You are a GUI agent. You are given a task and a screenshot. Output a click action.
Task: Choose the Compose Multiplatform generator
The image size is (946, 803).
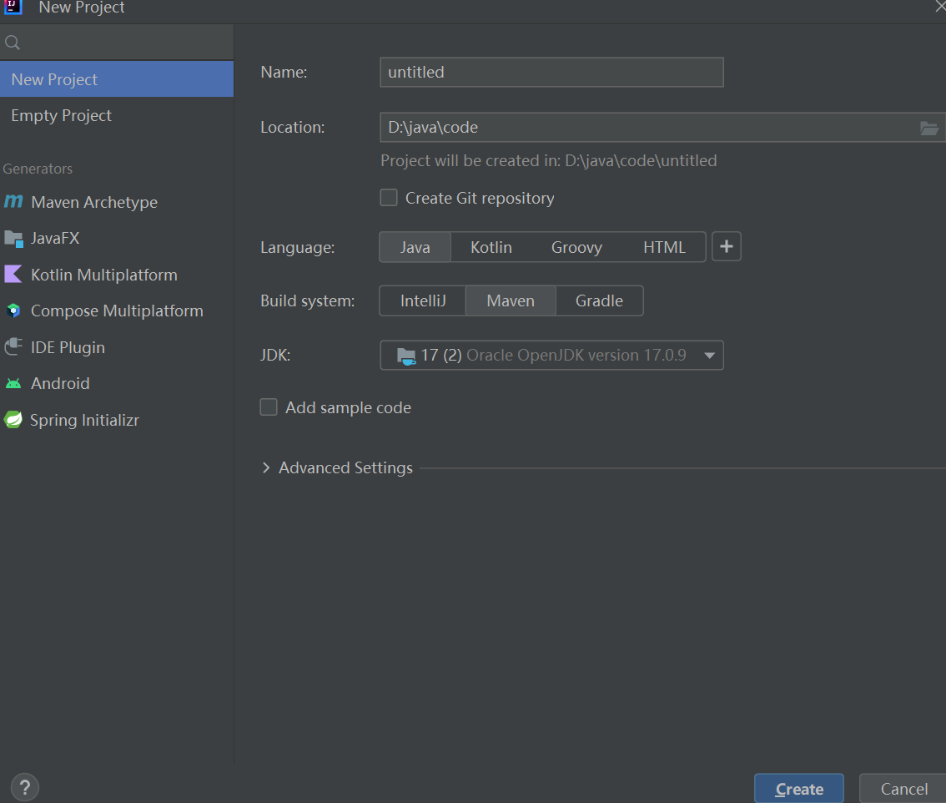pos(117,311)
